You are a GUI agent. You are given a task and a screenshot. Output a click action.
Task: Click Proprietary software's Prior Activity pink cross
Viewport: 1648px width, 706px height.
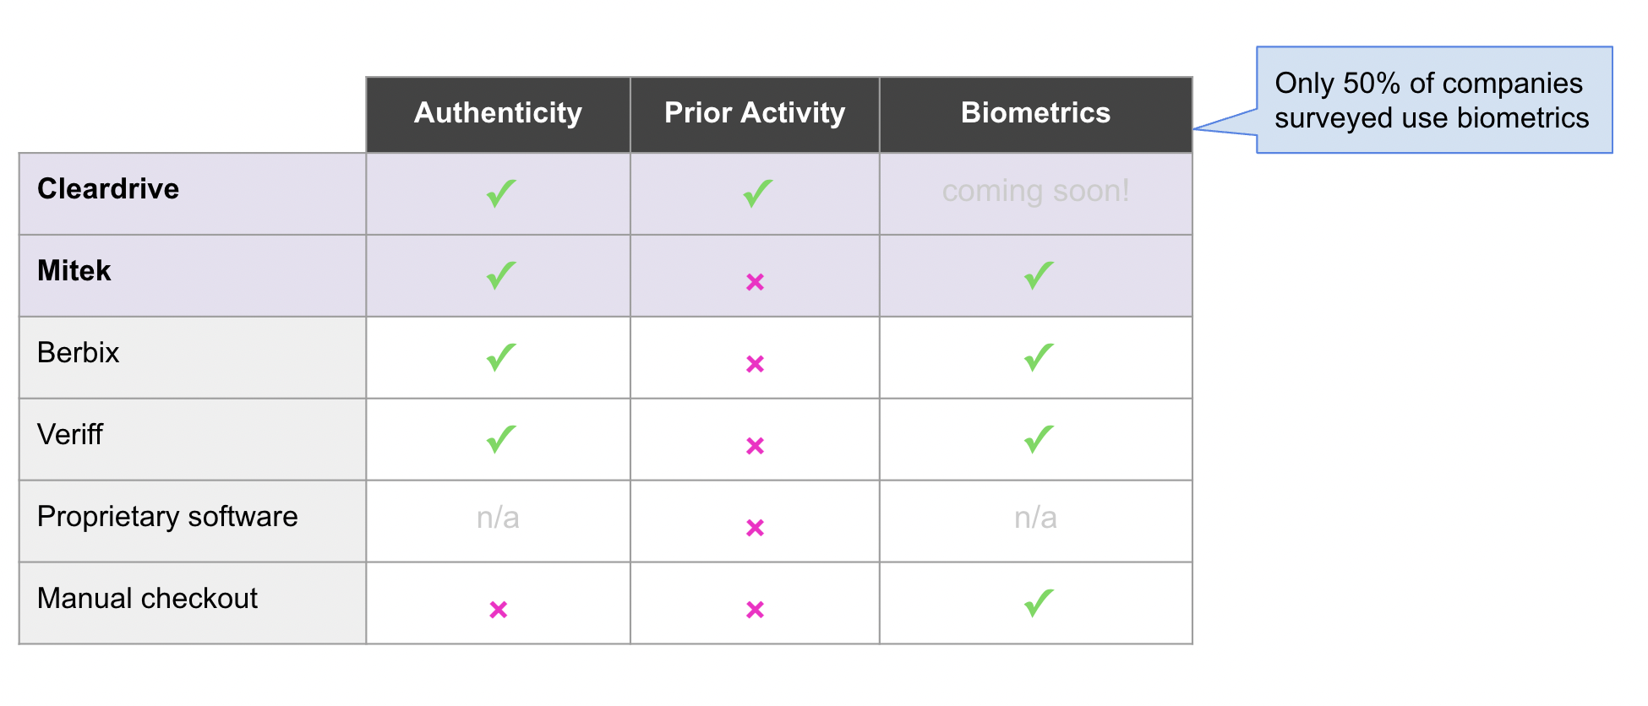click(x=755, y=528)
